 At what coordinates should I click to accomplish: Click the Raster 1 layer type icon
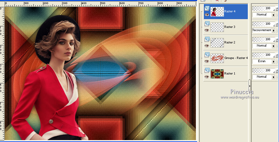pyautogui.click(x=207, y=70)
